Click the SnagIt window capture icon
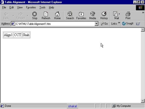 click(x=138, y=24)
